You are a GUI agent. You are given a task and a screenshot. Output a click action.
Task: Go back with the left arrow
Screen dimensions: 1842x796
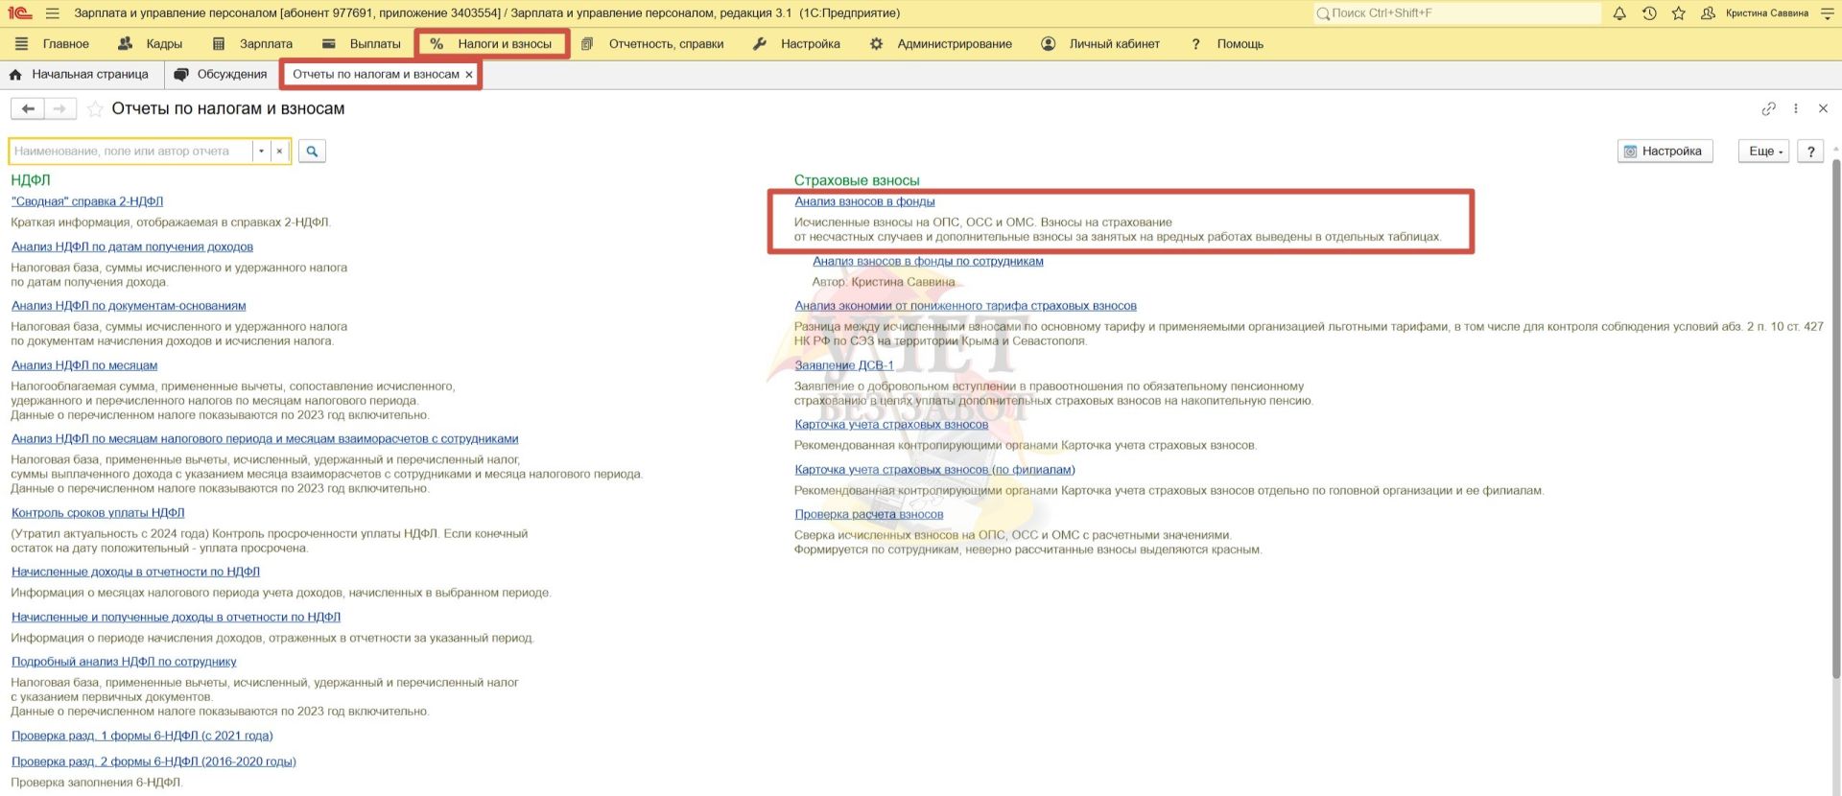(x=28, y=109)
